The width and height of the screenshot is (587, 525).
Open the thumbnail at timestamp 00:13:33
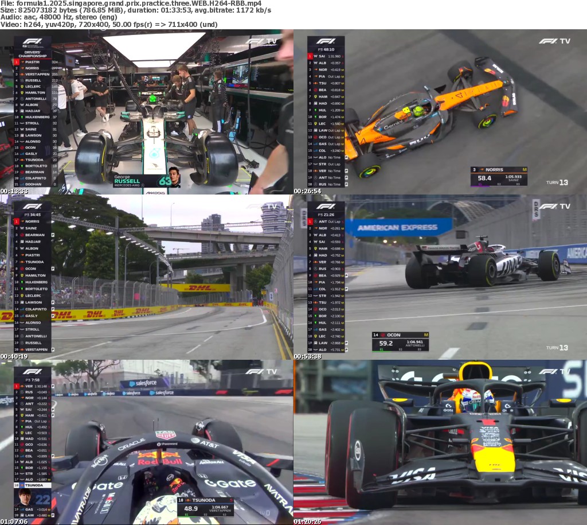point(147,112)
